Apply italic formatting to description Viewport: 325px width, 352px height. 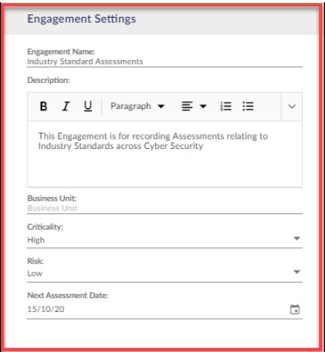pos(65,107)
